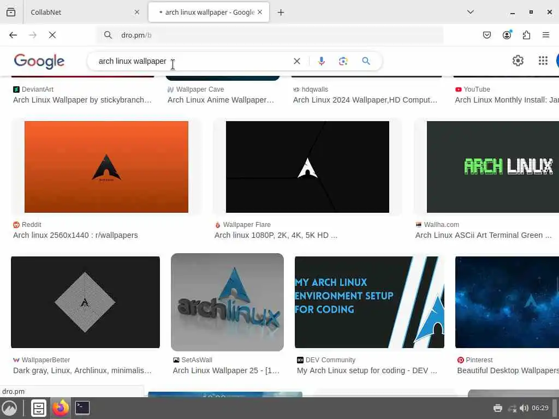Open the blue space nebula Arch thumbnail

[x=507, y=302]
